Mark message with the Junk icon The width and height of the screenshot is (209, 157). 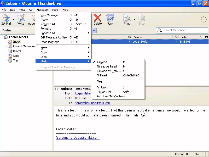[110, 18]
